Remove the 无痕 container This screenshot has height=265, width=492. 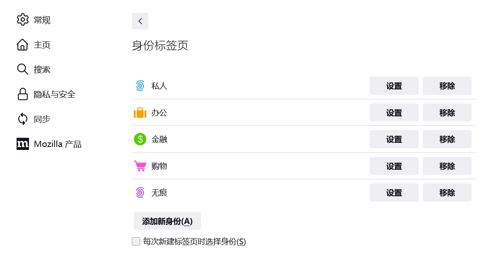click(x=447, y=193)
